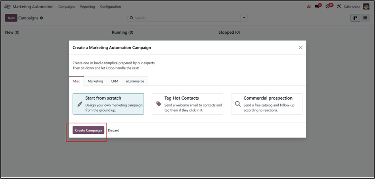The height and width of the screenshot is (179, 375).
Task: Open the Reporting menu
Action: 87,7
